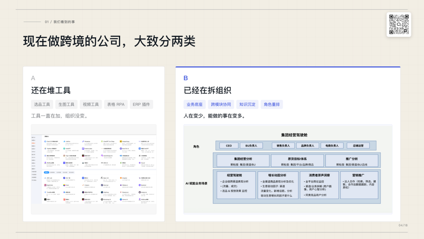424x239 pixels.
Task: Click the 经营驾驶舱 panel heading
Action: coord(234,175)
